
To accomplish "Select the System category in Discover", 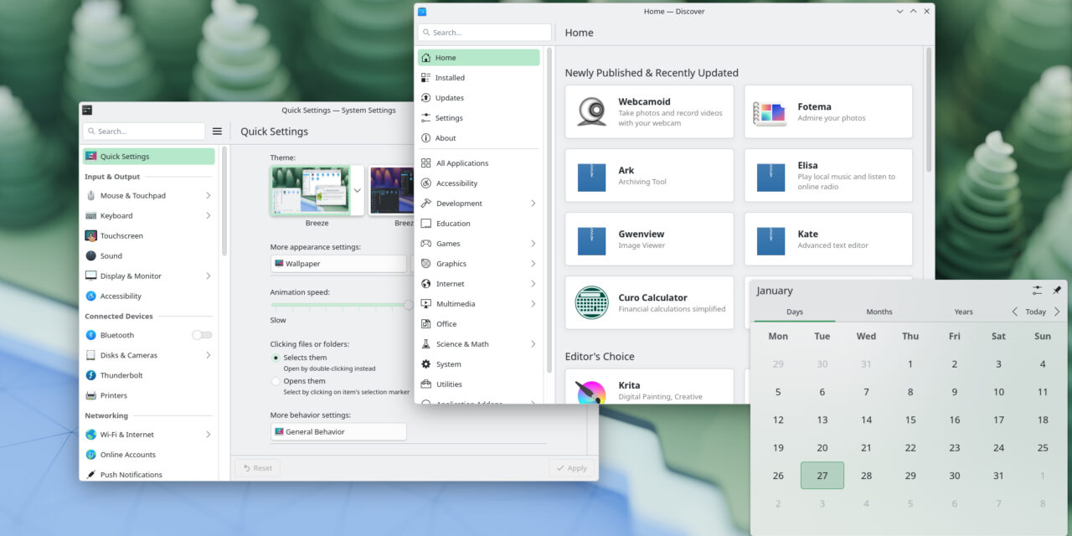I will [479, 364].
